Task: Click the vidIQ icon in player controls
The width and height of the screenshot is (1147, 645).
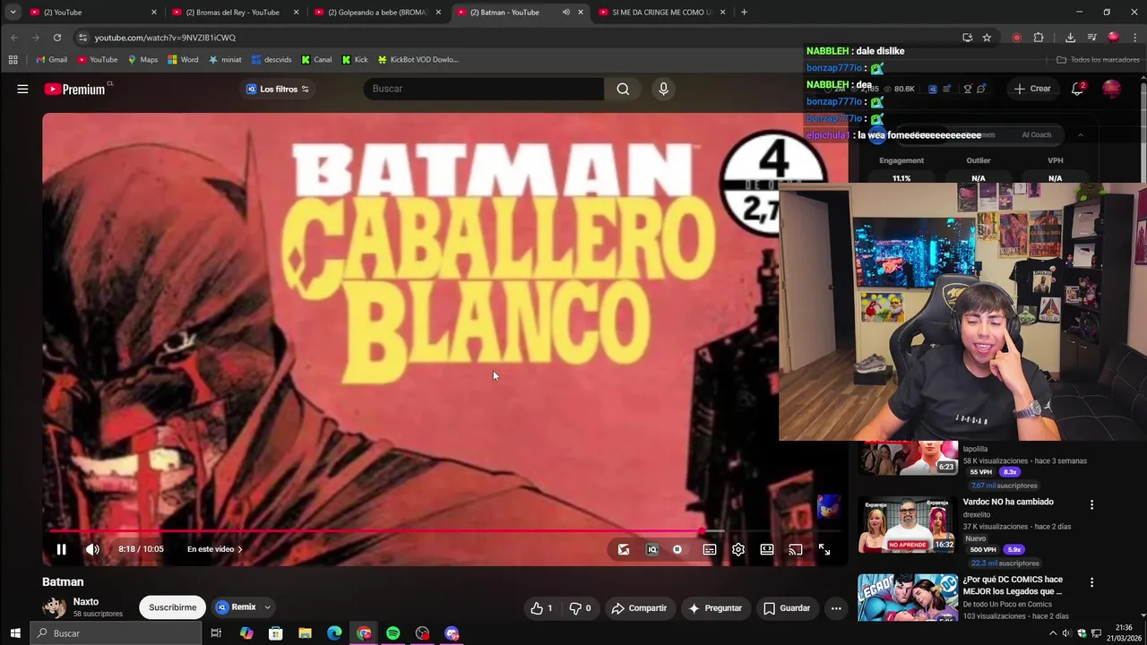Action: click(x=651, y=549)
